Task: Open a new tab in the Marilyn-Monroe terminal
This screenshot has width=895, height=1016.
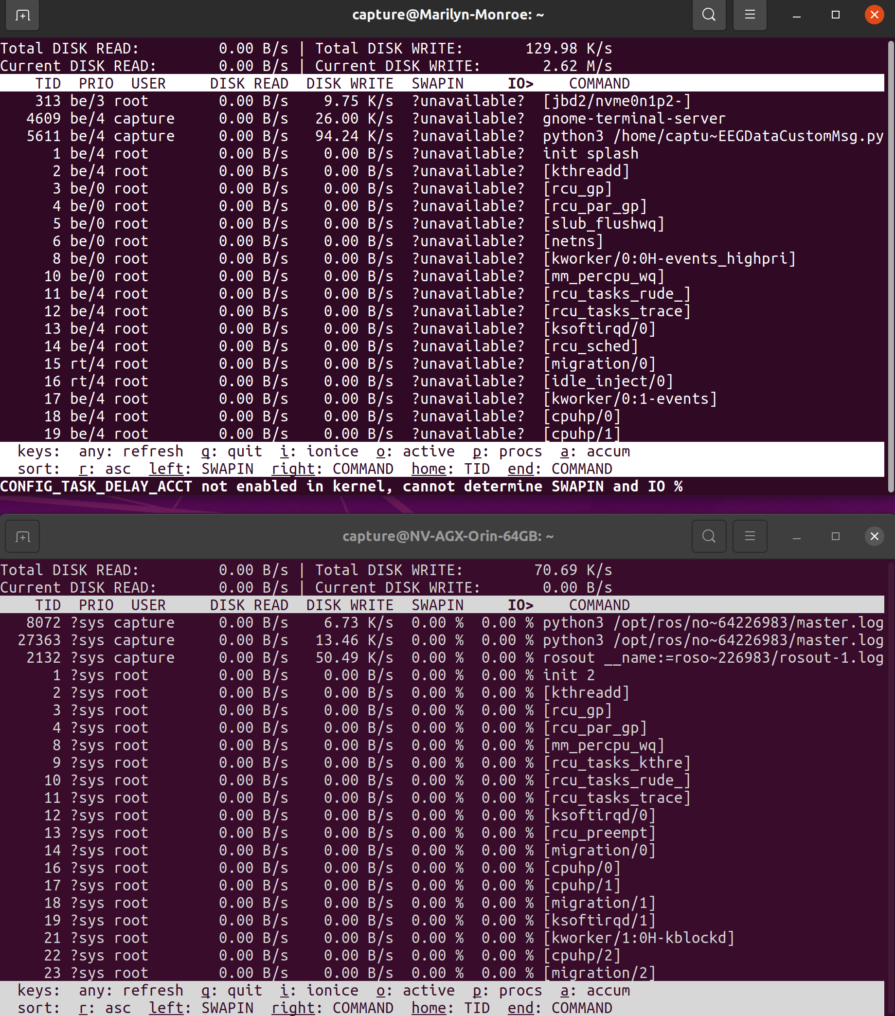Action: click(x=22, y=16)
